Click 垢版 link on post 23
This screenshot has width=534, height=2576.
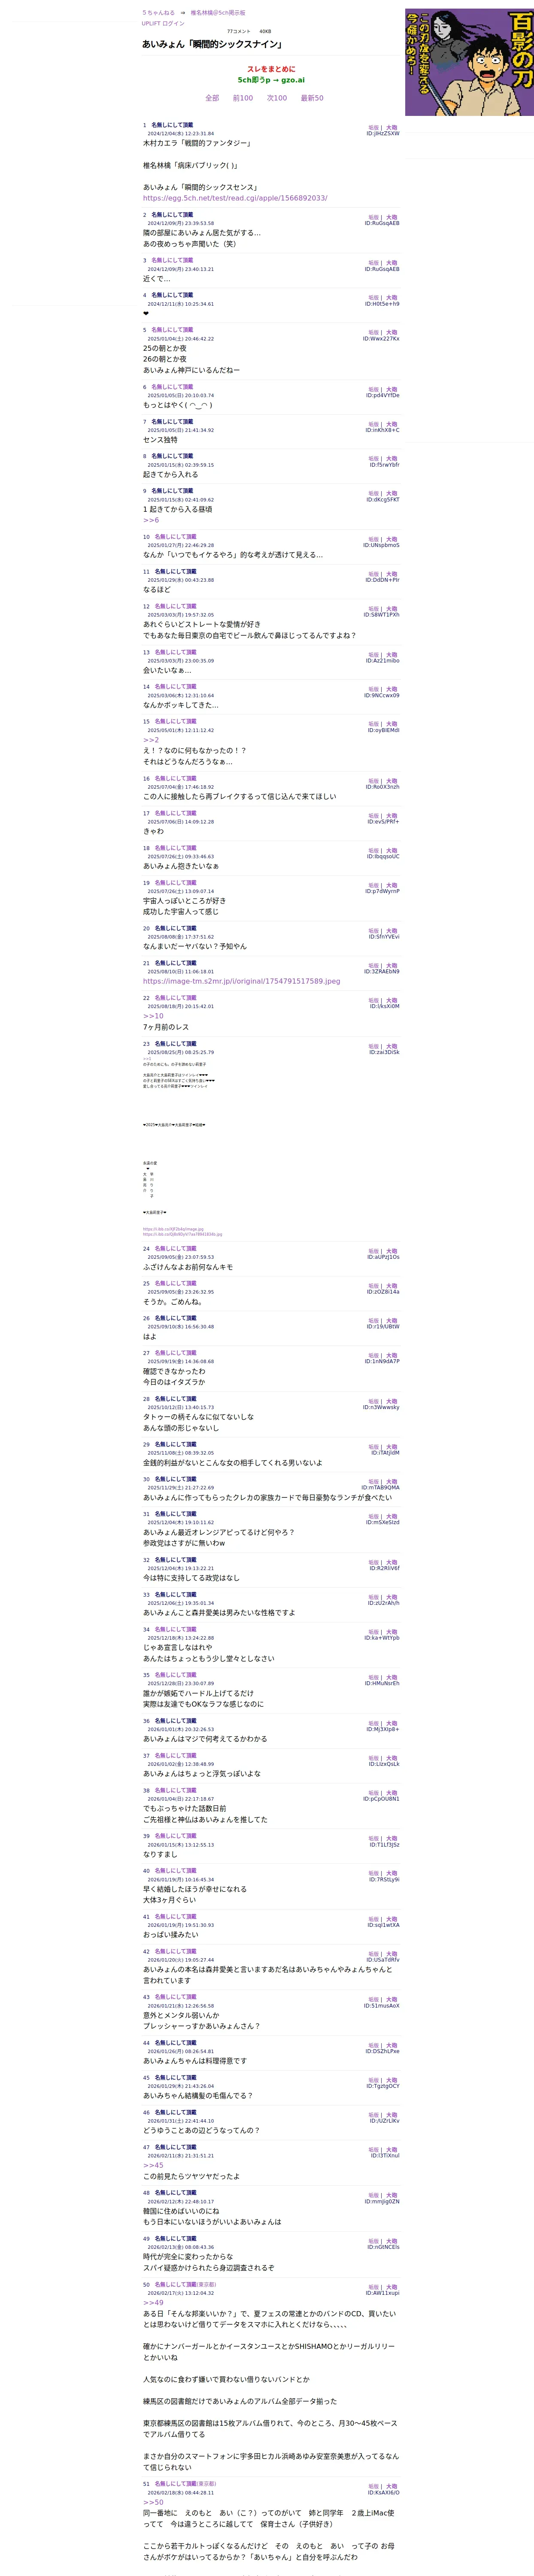click(x=373, y=1047)
